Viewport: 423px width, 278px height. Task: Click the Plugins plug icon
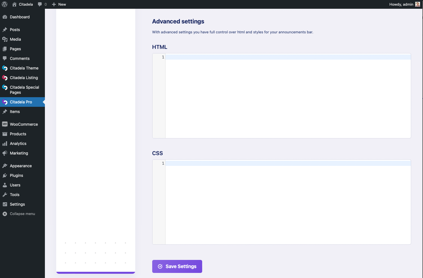5,175
